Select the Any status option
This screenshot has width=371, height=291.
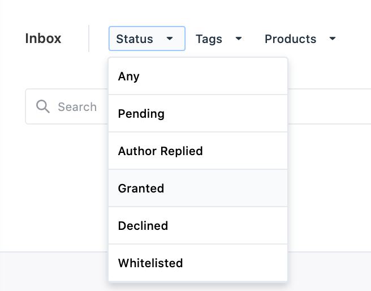point(198,76)
